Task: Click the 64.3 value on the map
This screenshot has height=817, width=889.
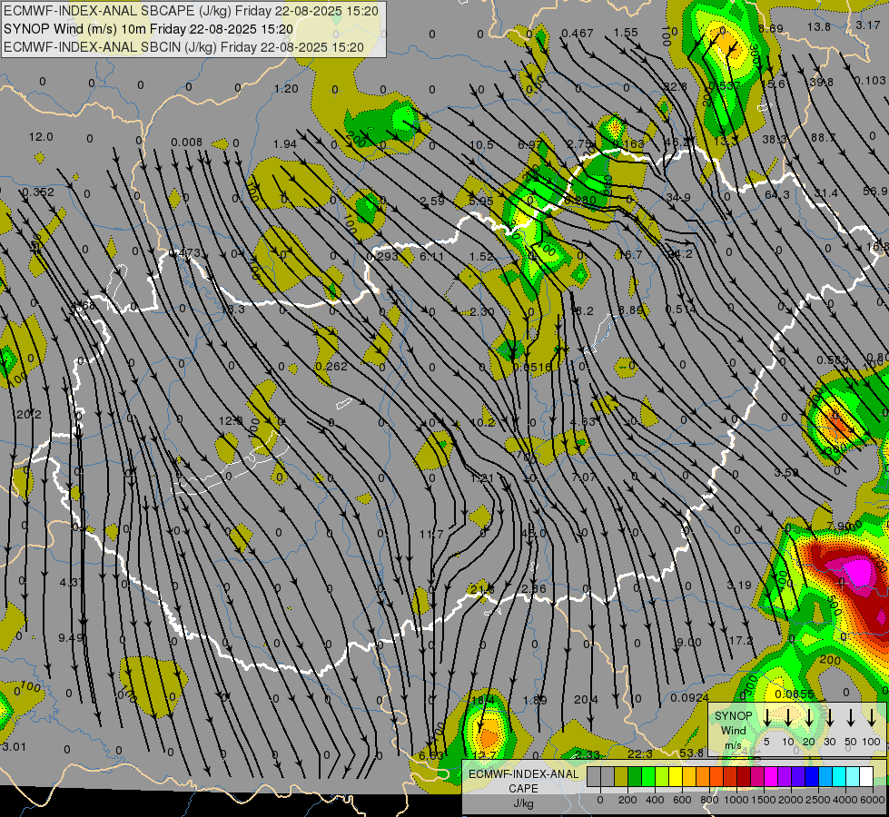Action: [777, 194]
